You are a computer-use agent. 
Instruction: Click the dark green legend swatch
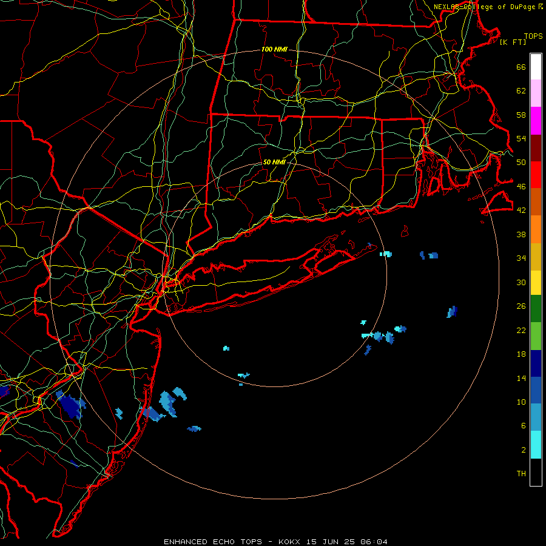pos(536,309)
